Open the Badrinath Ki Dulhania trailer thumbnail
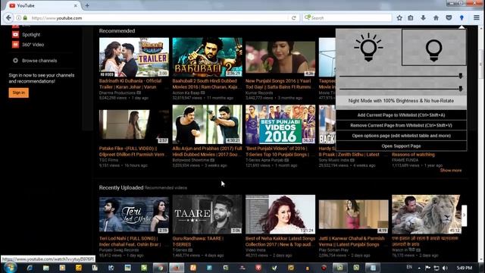The image size is (485, 273). pos(134,58)
